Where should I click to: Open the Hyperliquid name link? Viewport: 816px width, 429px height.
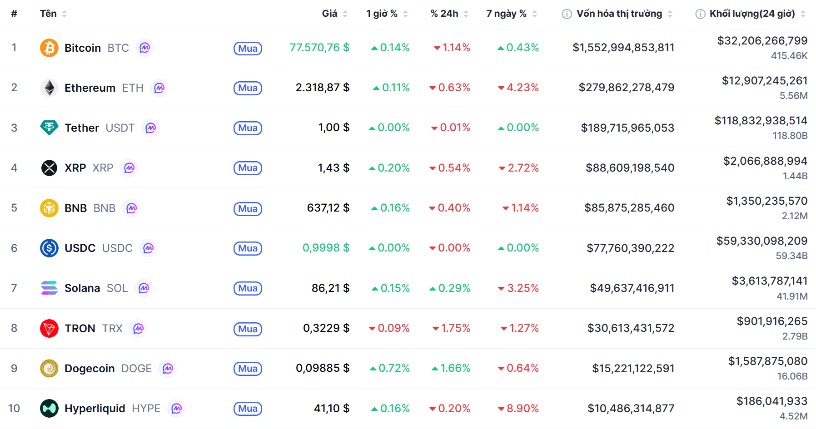coord(95,408)
